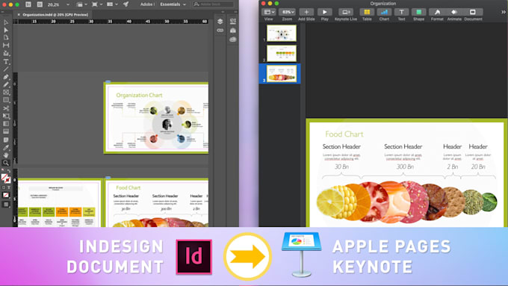Open the Screen Mode dropdown in InDesign
Screen dimensions: 508x286
pos(96,4)
